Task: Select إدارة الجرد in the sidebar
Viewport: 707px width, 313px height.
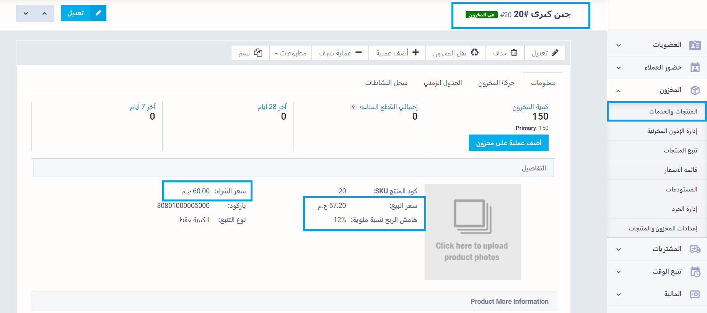Action: click(684, 209)
